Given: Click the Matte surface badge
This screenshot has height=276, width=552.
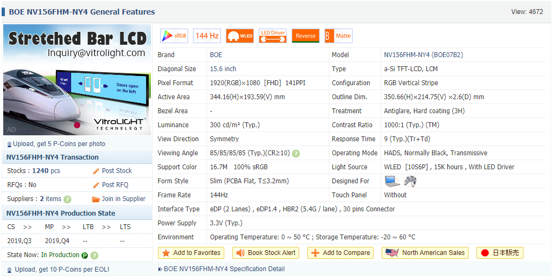Looking at the screenshot, I should click(x=339, y=36).
